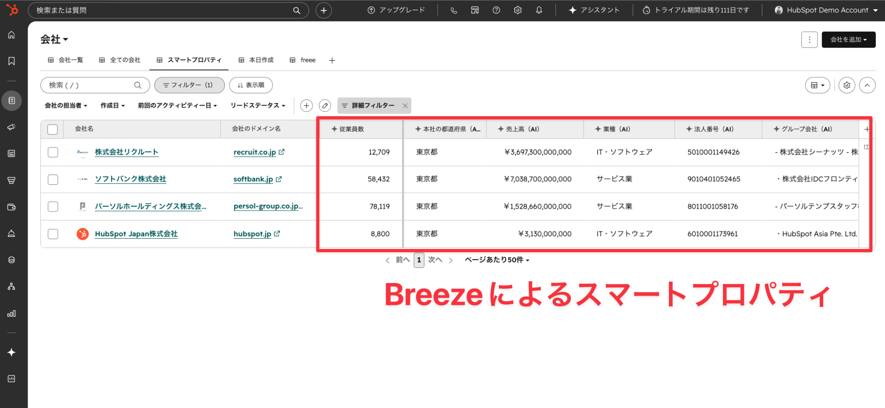885x408 pixels.
Task: Switch to the freee tab
Action: click(303, 60)
